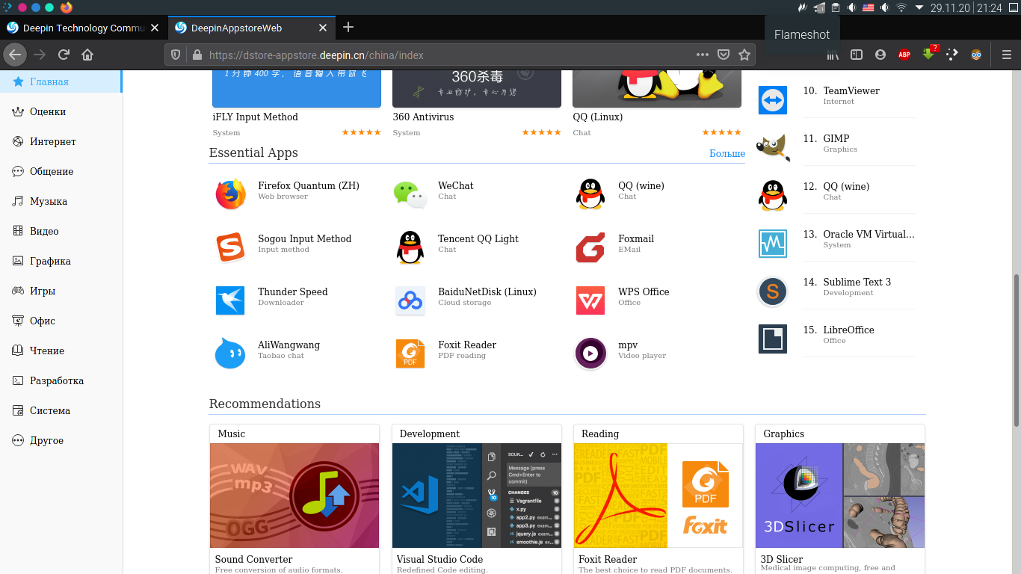Select Офис in the sidebar
The width and height of the screenshot is (1021, 574).
coord(61,321)
